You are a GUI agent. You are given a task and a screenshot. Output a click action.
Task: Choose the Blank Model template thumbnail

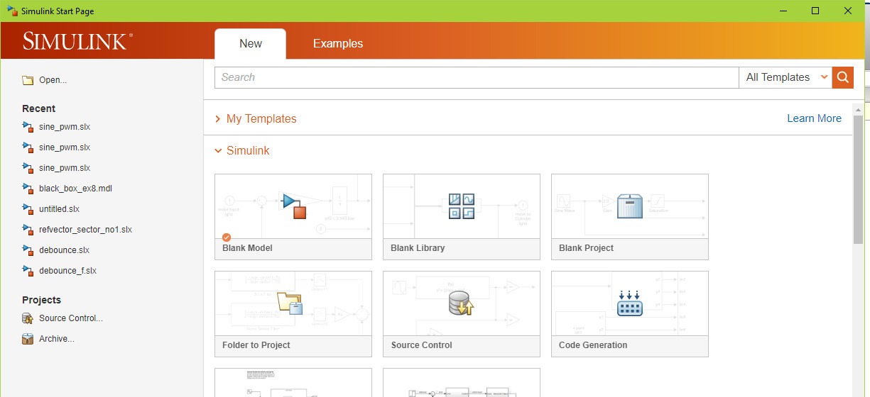click(293, 207)
